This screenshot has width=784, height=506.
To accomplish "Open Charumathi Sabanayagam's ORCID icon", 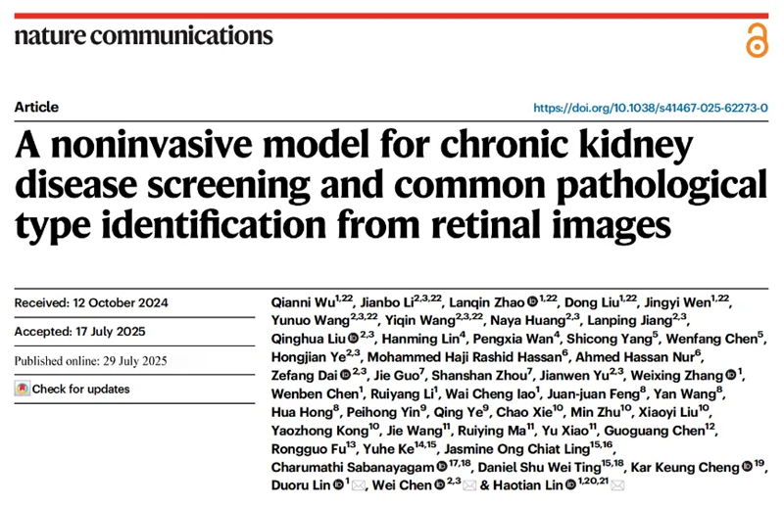I will (x=442, y=467).
